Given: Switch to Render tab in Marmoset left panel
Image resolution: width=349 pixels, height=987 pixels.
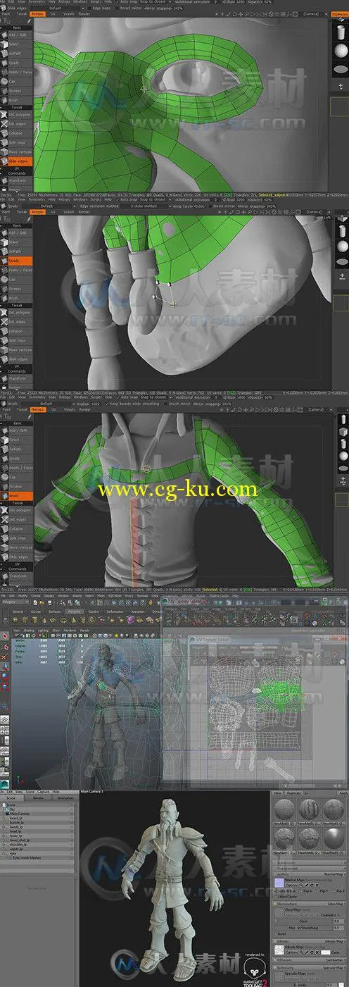Looking at the screenshot, I should point(39,797).
